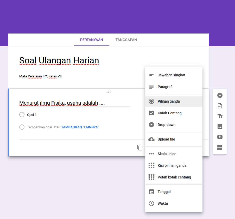The width and height of the screenshot is (235, 219).
Task: Select Kotak Centang from the menu
Action: (x=174, y=113)
